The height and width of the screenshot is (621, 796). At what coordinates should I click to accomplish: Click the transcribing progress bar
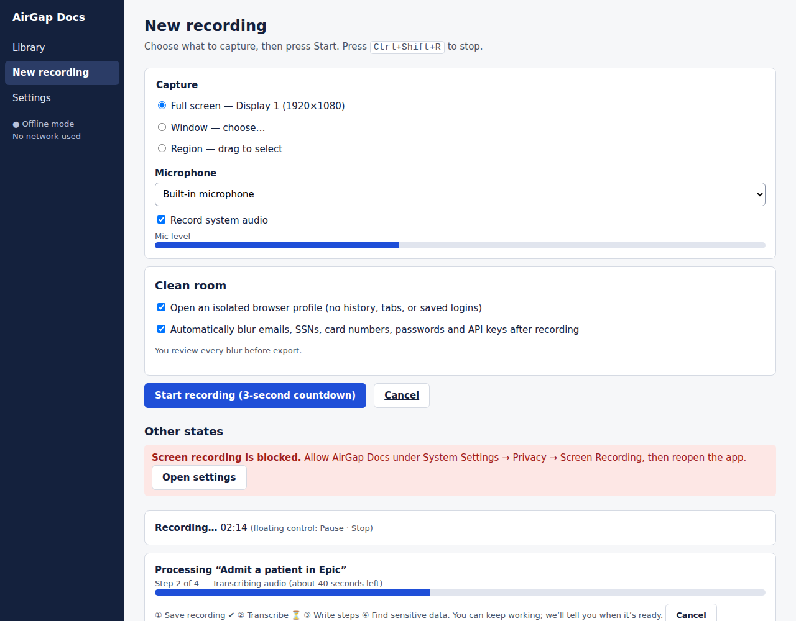pyautogui.click(x=460, y=592)
